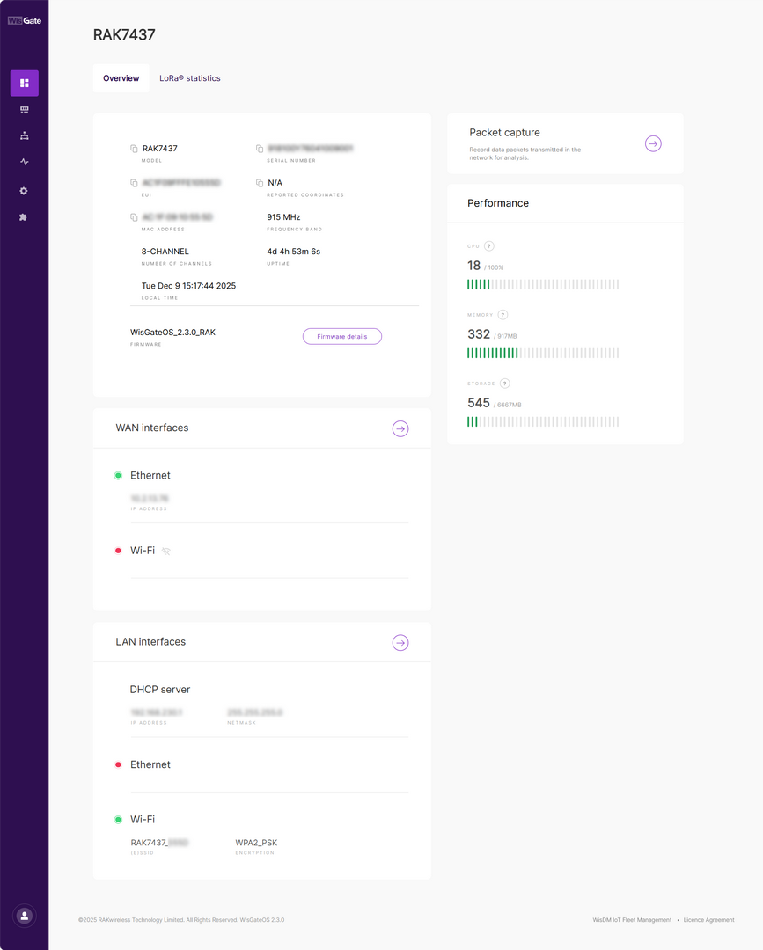Copy the RAK7437 model name
This screenshot has width=763, height=950.
click(134, 149)
